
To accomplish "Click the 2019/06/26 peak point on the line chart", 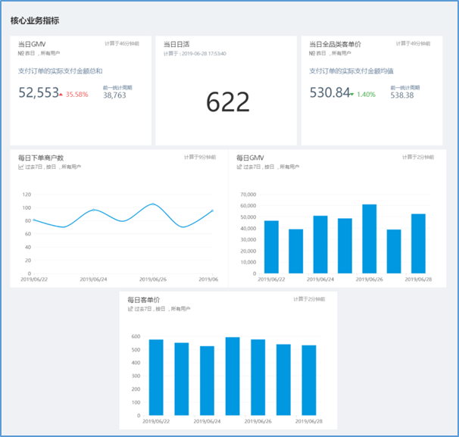I will (153, 204).
